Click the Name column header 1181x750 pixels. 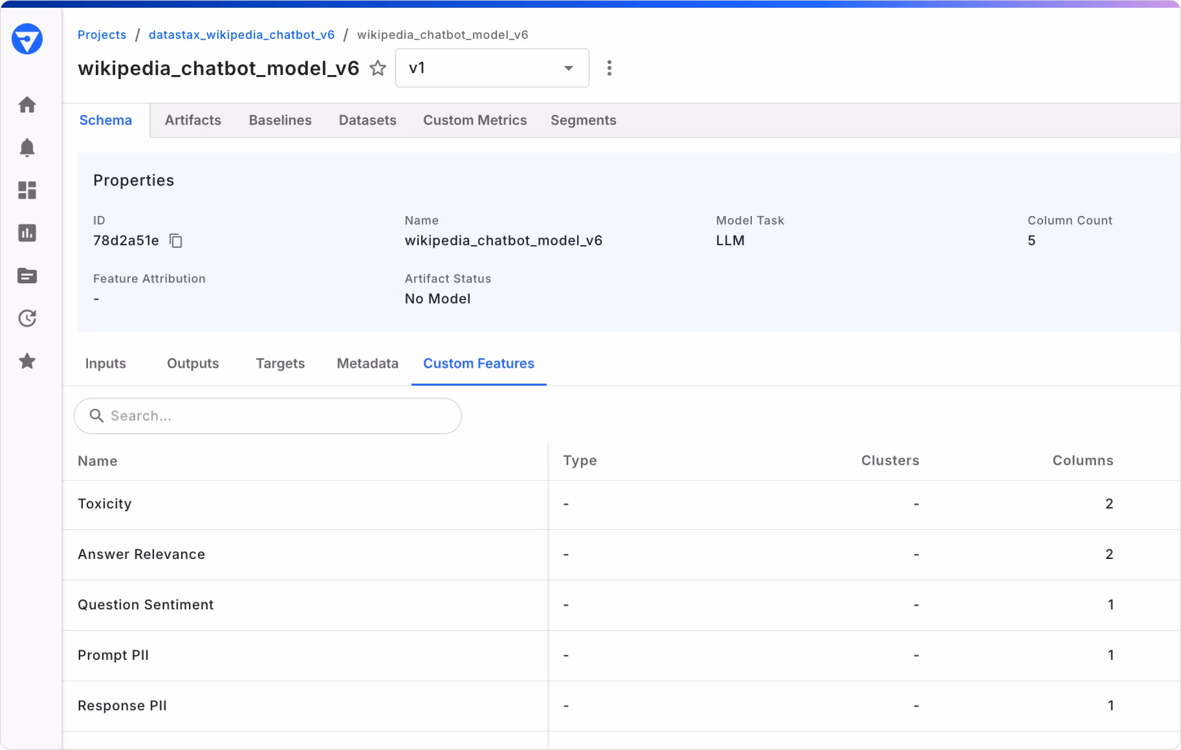[x=97, y=461]
